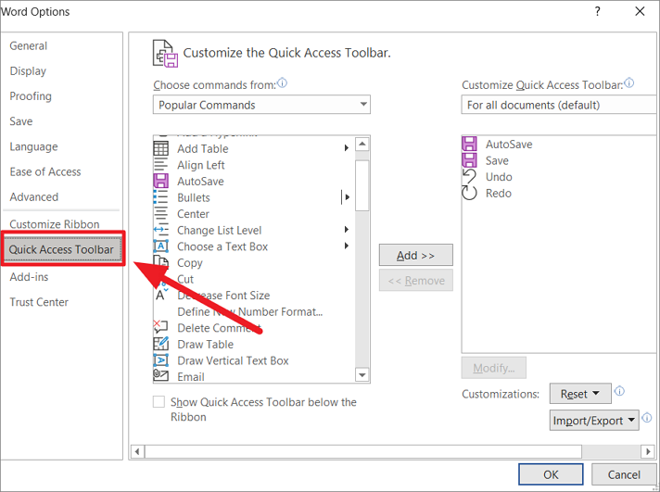Confirm with the OK button

[x=551, y=474]
